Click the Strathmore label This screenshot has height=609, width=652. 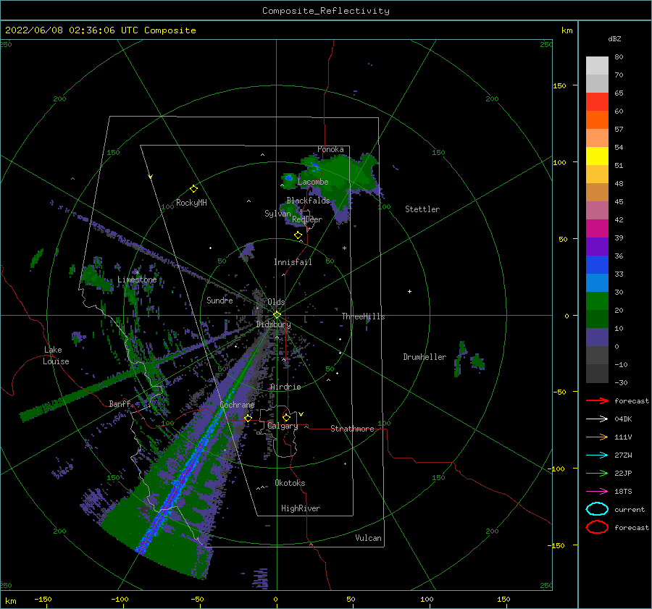tap(352, 429)
